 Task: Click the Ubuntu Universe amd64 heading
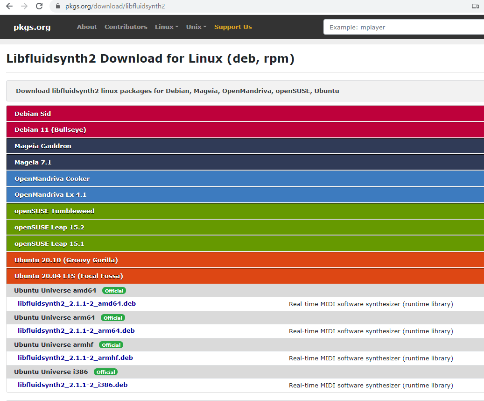click(x=55, y=290)
